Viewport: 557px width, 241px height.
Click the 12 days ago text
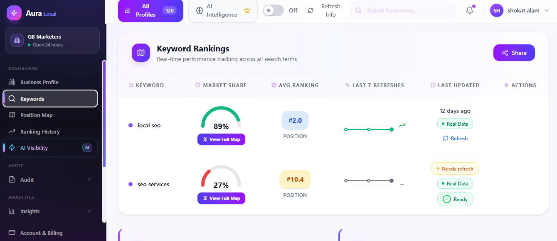pos(455,111)
